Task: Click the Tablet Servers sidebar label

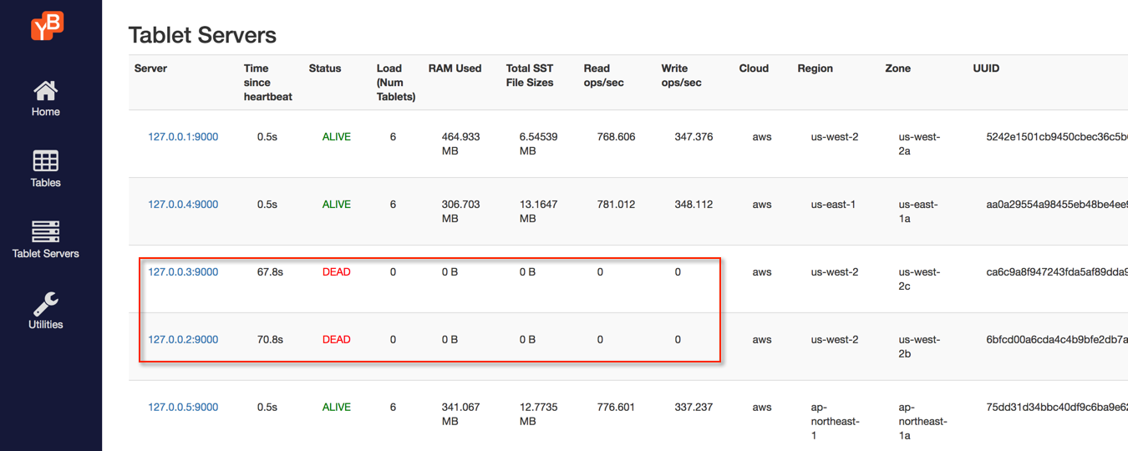Action: click(x=46, y=254)
